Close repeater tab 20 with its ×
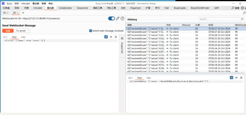246x115 pixels. (18, 13)
